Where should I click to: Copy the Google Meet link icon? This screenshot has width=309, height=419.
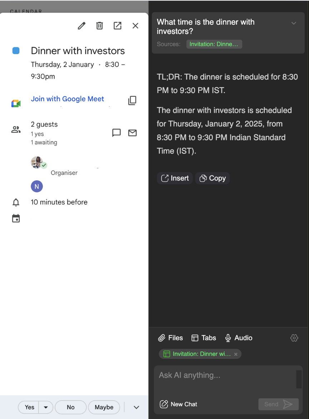point(132,101)
